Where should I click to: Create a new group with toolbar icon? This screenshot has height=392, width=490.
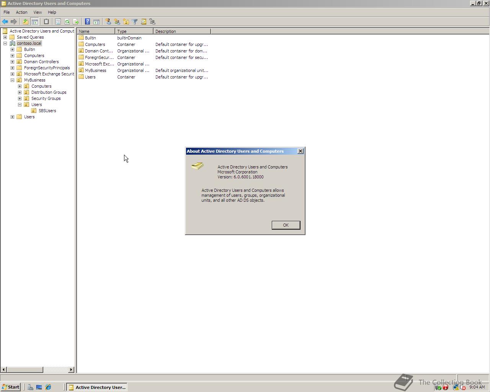coord(117,22)
